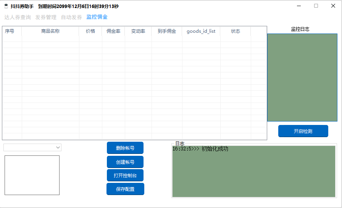Click the 抖抖券助手 app icon in title bar
The image size is (342, 208).
coord(6,6)
